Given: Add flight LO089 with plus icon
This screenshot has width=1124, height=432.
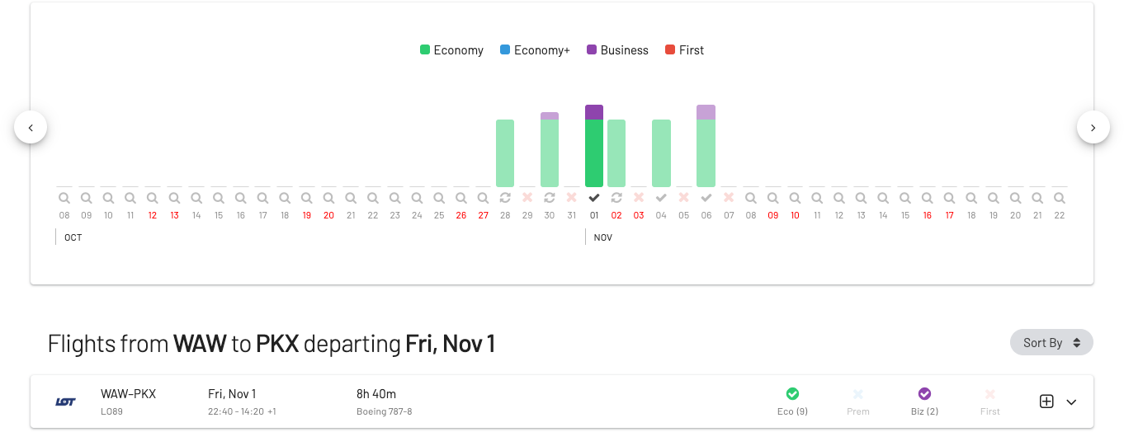Looking at the screenshot, I should pyautogui.click(x=1046, y=401).
